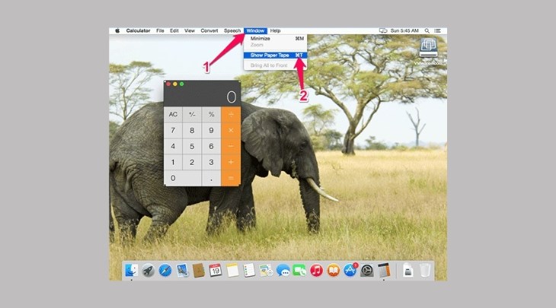Expand the Speech menu
Viewport: 556px width, 308px height.
[232, 30]
